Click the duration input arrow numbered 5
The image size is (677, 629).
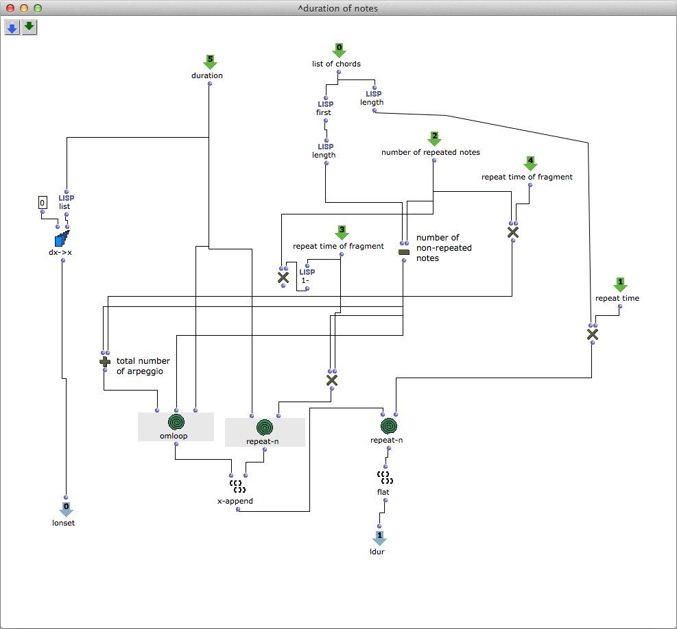211,62
